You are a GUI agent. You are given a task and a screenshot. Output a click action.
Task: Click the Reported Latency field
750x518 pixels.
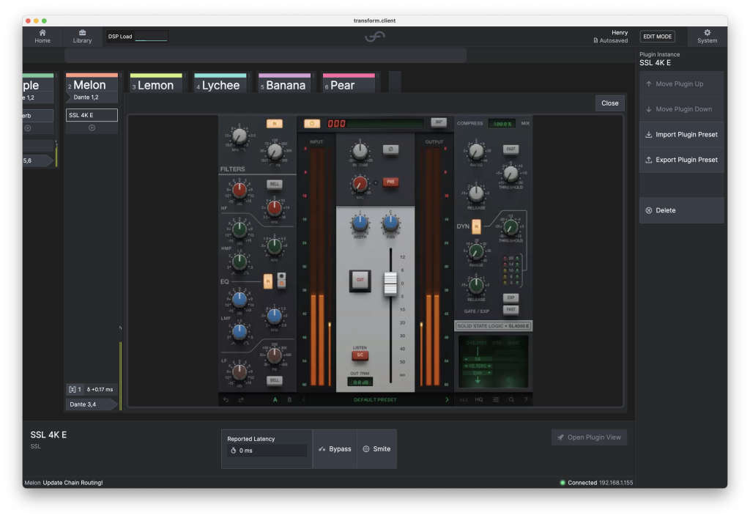click(x=267, y=452)
